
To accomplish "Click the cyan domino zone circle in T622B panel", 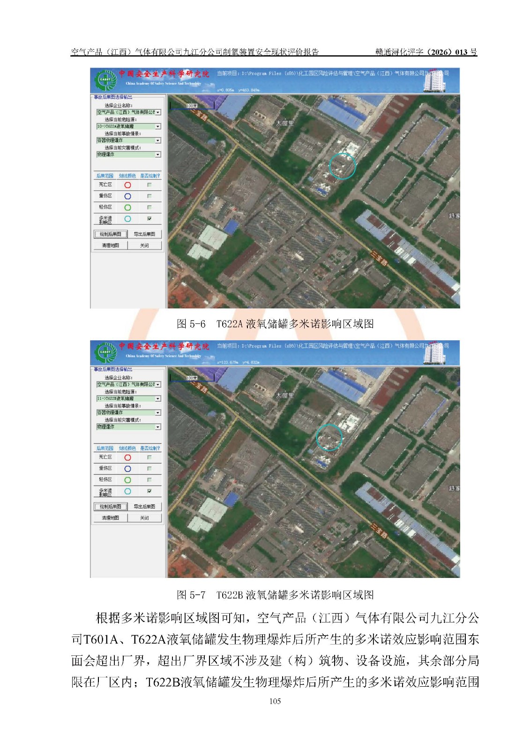I will point(127,491).
